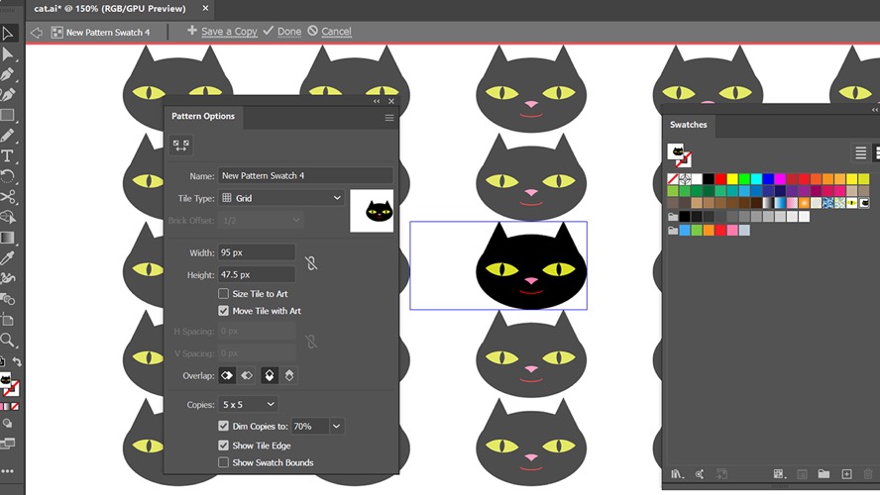Click the Pattern Tile Tool icon
Screen dimensions: 880x495
pyautogui.click(x=180, y=146)
